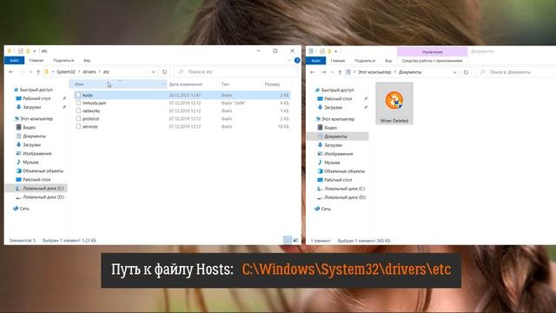556x313 pixels.
Task: Select the services file
Action: (x=182, y=126)
